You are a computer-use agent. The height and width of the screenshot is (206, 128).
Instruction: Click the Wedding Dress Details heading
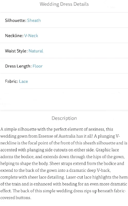pos(64,4)
